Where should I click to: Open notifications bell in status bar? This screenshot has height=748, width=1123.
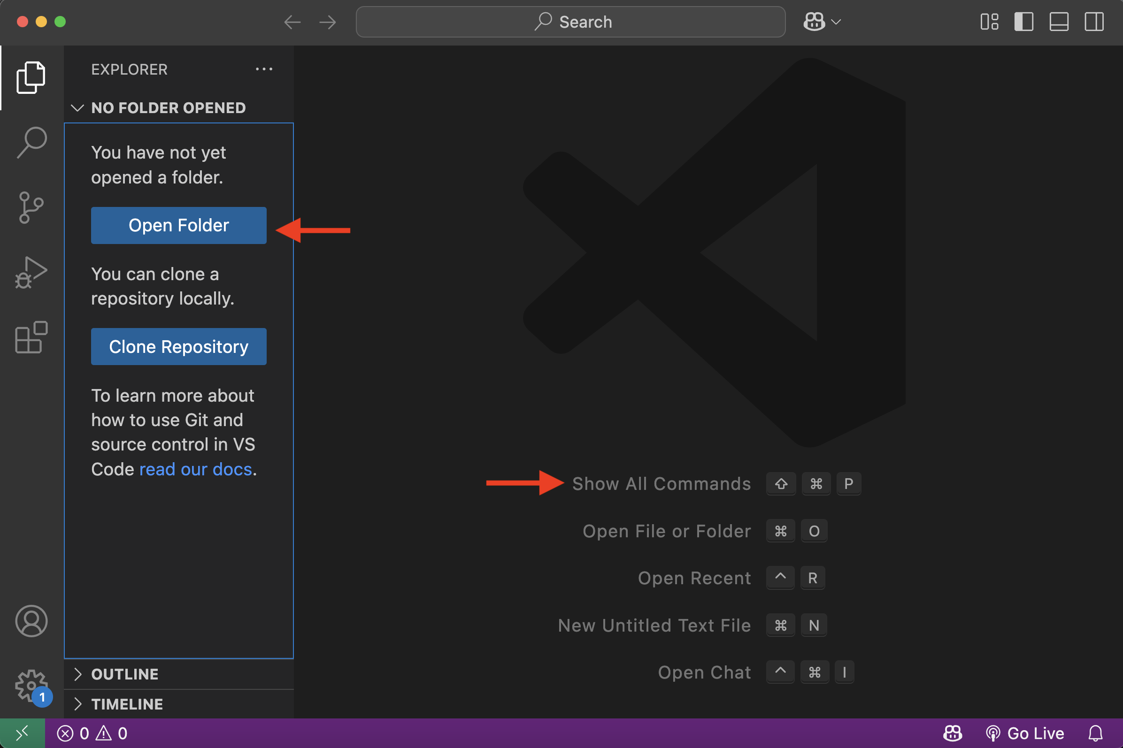click(x=1095, y=733)
